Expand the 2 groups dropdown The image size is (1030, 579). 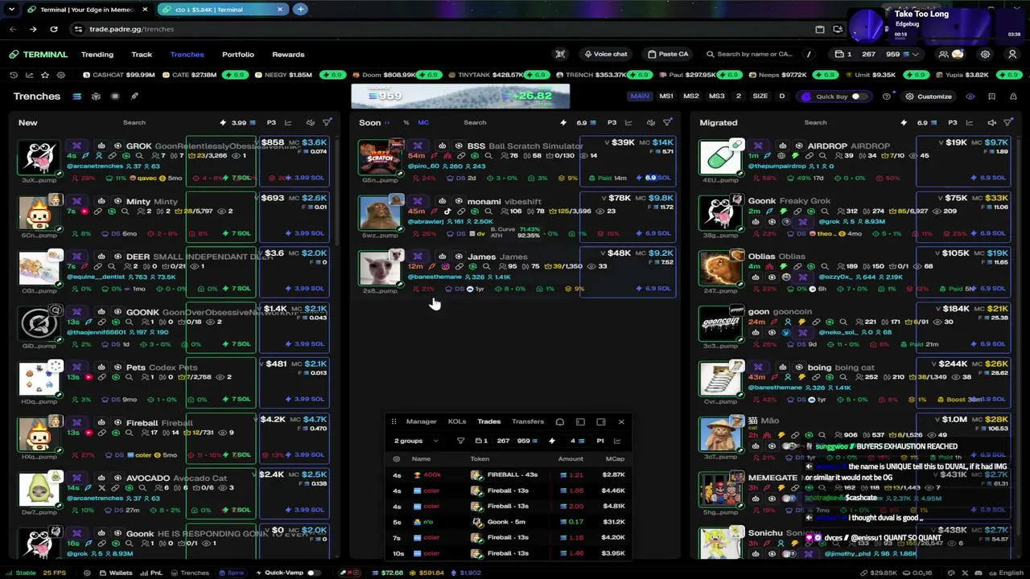416,441
